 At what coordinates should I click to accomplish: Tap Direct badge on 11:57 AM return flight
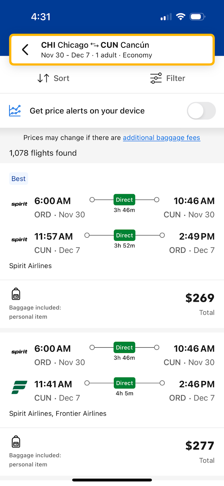coord(124,235)
